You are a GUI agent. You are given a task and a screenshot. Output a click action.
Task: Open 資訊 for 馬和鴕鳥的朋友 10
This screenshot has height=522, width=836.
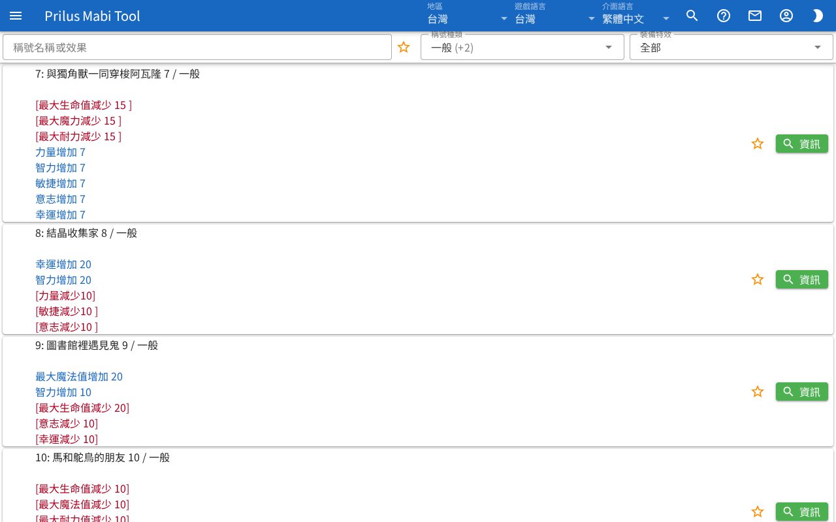click(x=802, y=512)
